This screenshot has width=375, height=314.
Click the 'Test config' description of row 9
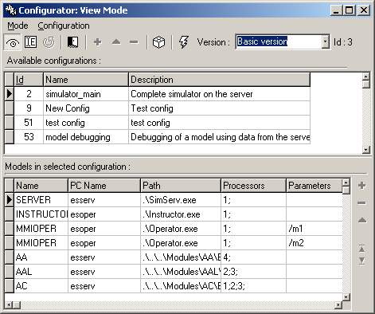[x=219, y=108]
